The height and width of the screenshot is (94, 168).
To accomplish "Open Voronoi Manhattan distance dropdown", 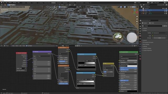I will [x=64, y=78].
